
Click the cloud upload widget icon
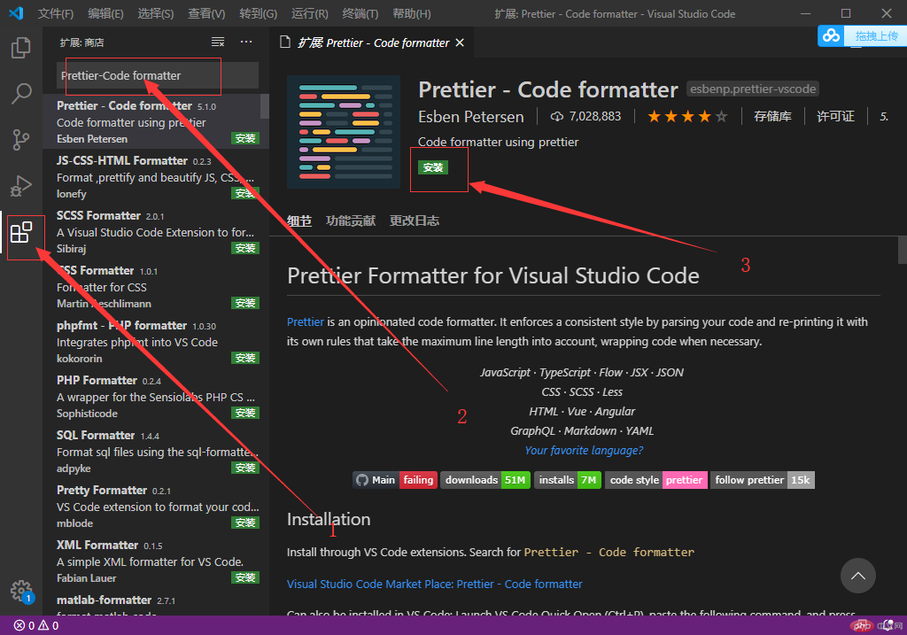[x=831, y=35]
